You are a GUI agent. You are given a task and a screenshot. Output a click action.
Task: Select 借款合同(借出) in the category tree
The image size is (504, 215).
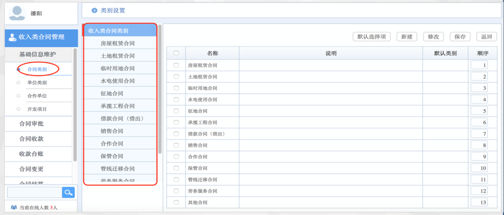coord(120,119)
